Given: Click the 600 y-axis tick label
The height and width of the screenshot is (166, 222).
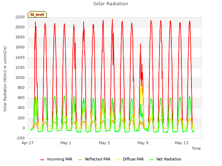Looking at the screenshot, I should (21, 98).
